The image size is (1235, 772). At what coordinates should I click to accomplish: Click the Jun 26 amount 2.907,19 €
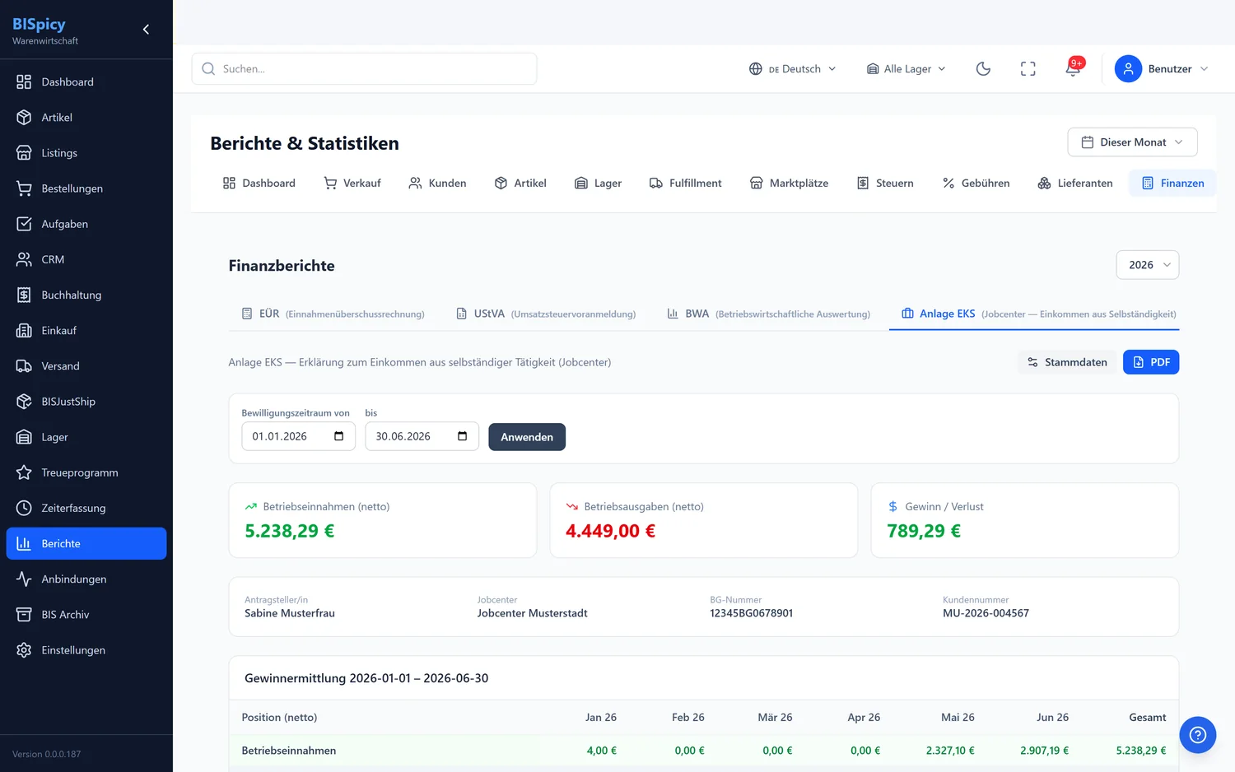tap(1044, 751)
